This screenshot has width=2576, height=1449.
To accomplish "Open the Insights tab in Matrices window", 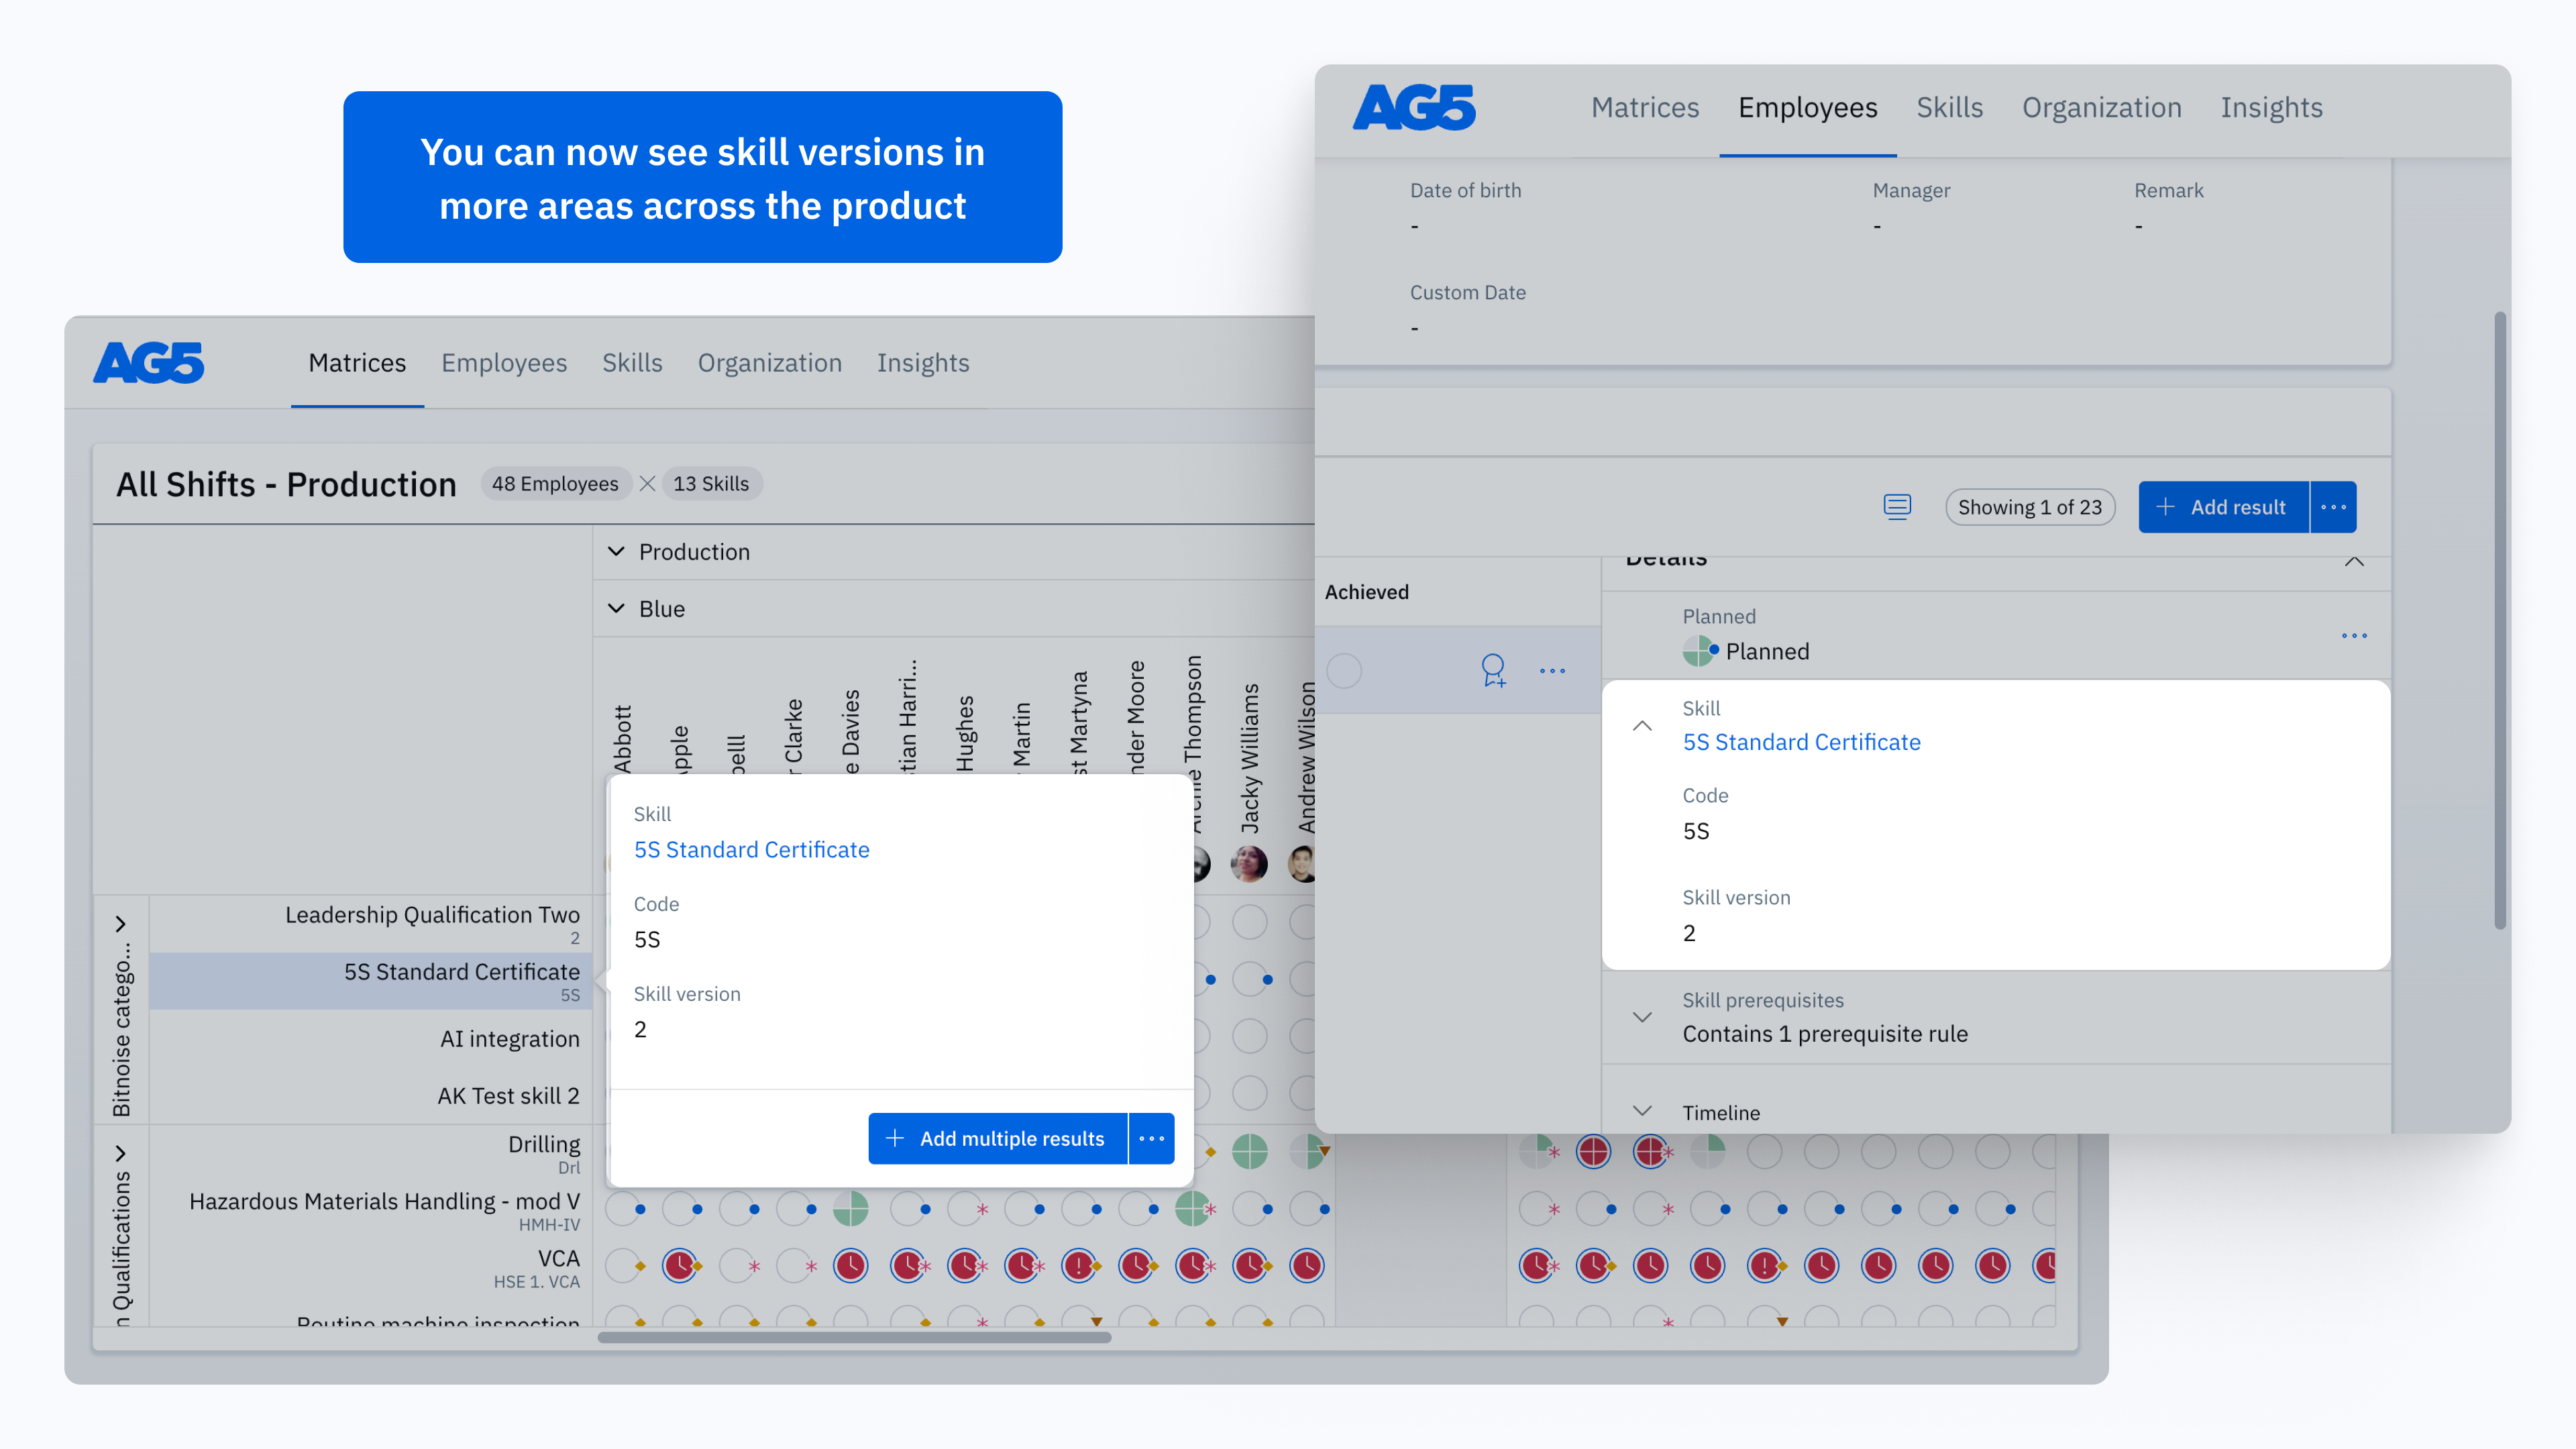I will coord(922,363).
